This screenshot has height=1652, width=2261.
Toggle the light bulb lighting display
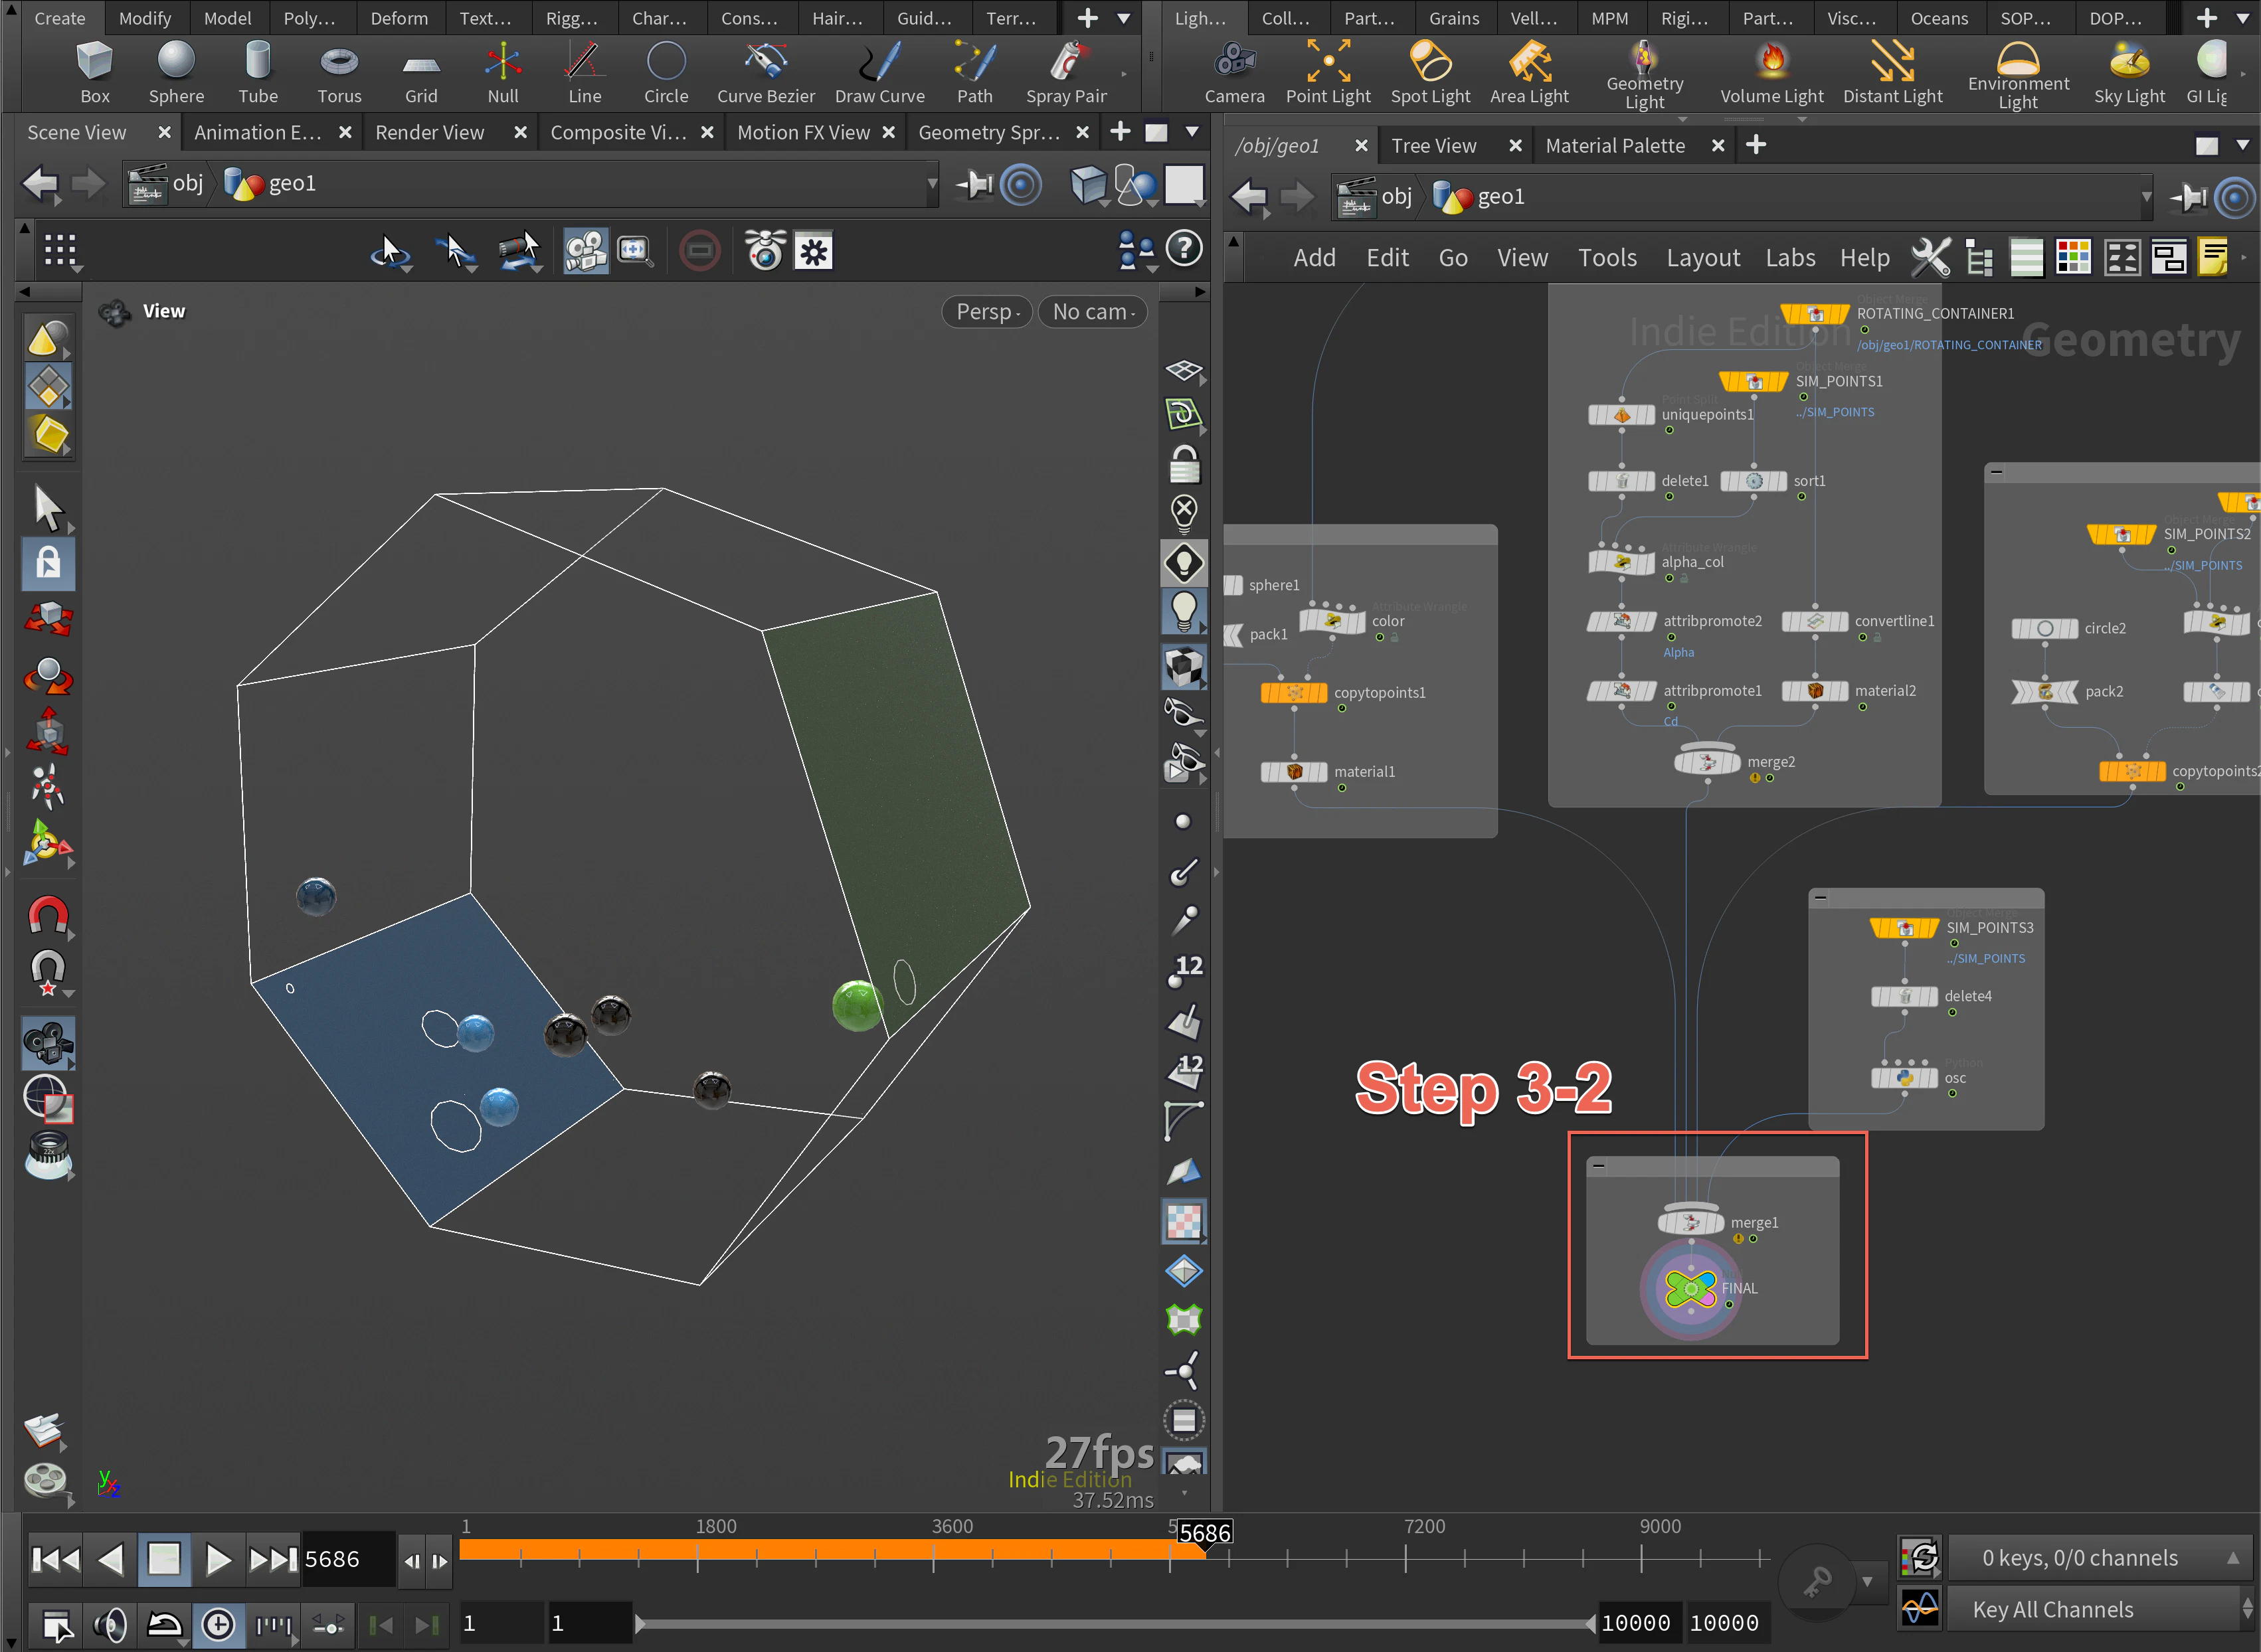[x=1184, y=611]
